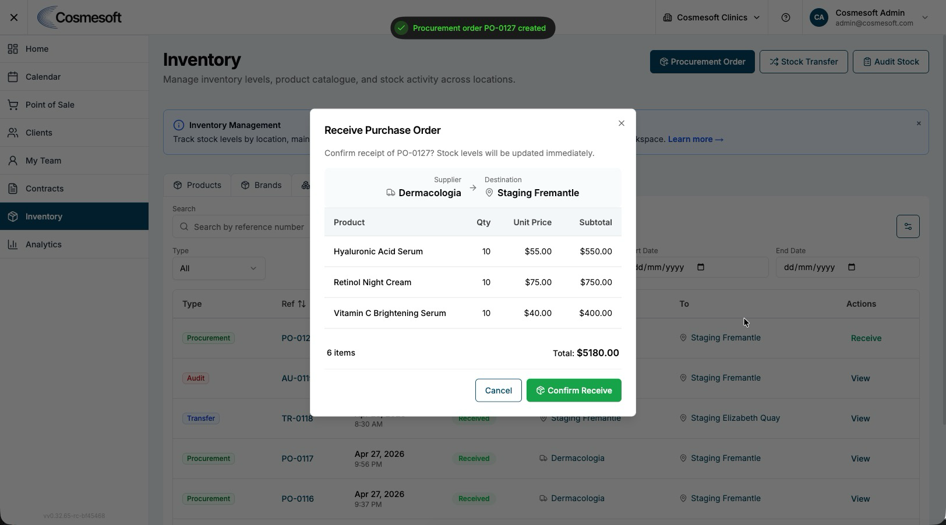Open the help question mark icon
The image size is (946, 525).
[786, 17]
